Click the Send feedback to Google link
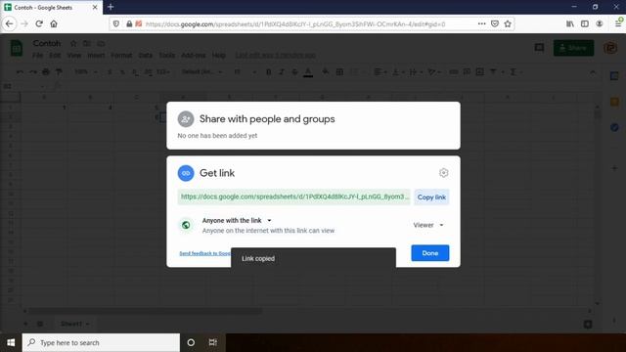This screenshot has width=626, height=352. click(204, 253)
